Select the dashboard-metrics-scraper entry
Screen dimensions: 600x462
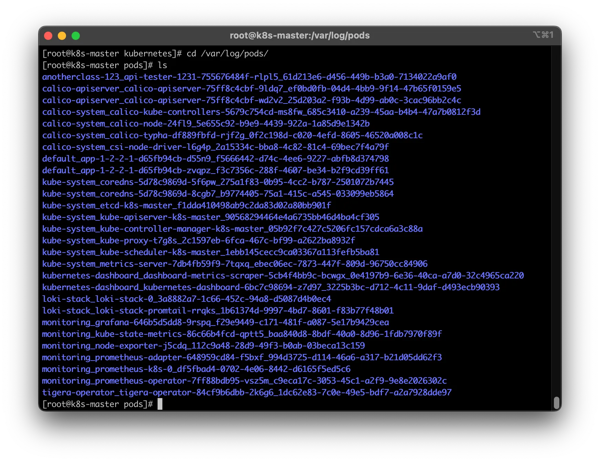(283, 276)
